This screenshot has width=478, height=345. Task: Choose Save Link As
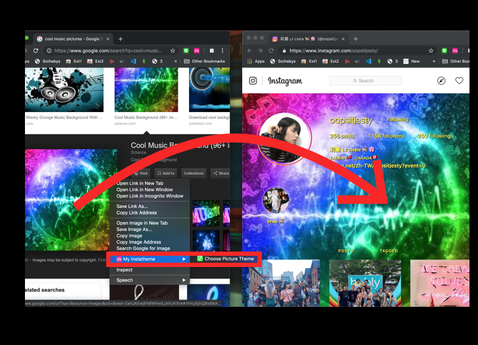(x=149, y=206)
